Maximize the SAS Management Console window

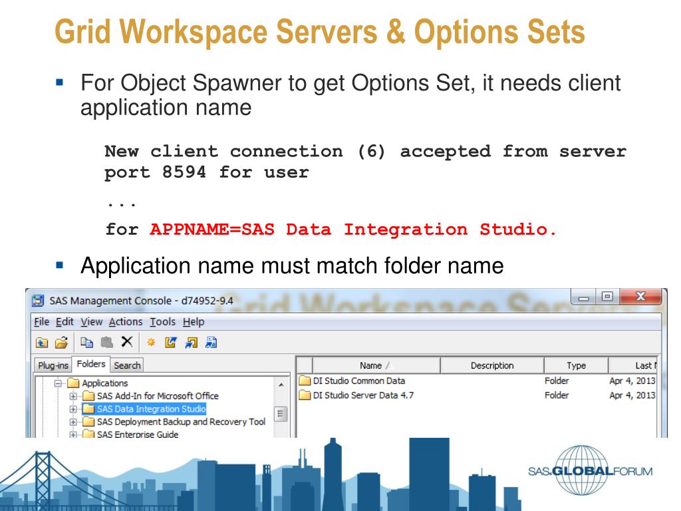pos(607,297)
